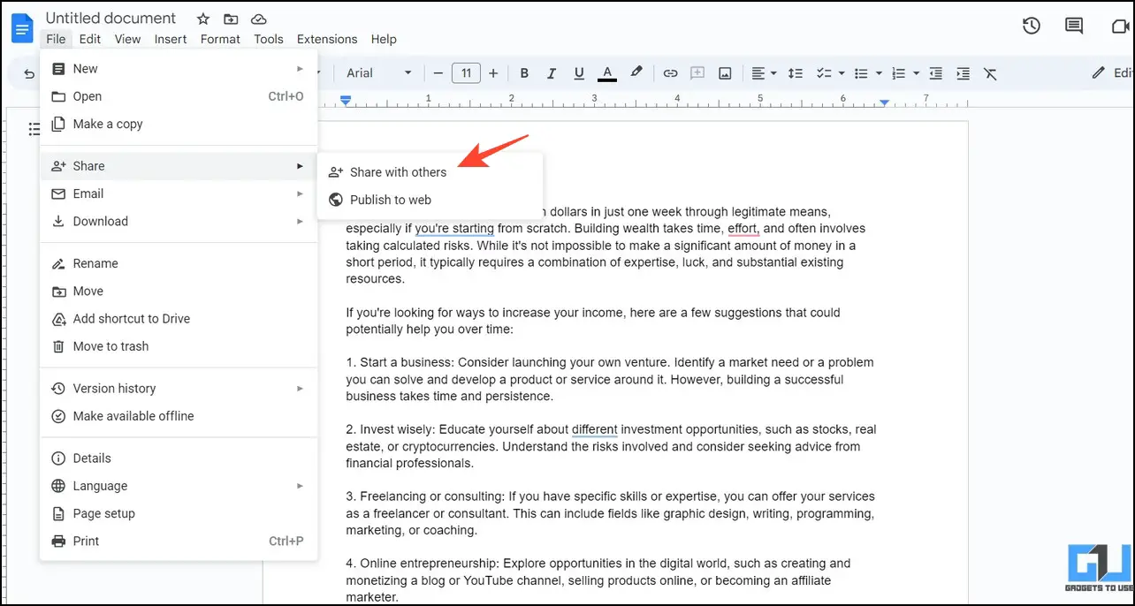1135x606 pixels.
Task: Open the Insert menu
Action: pos(171,39)
